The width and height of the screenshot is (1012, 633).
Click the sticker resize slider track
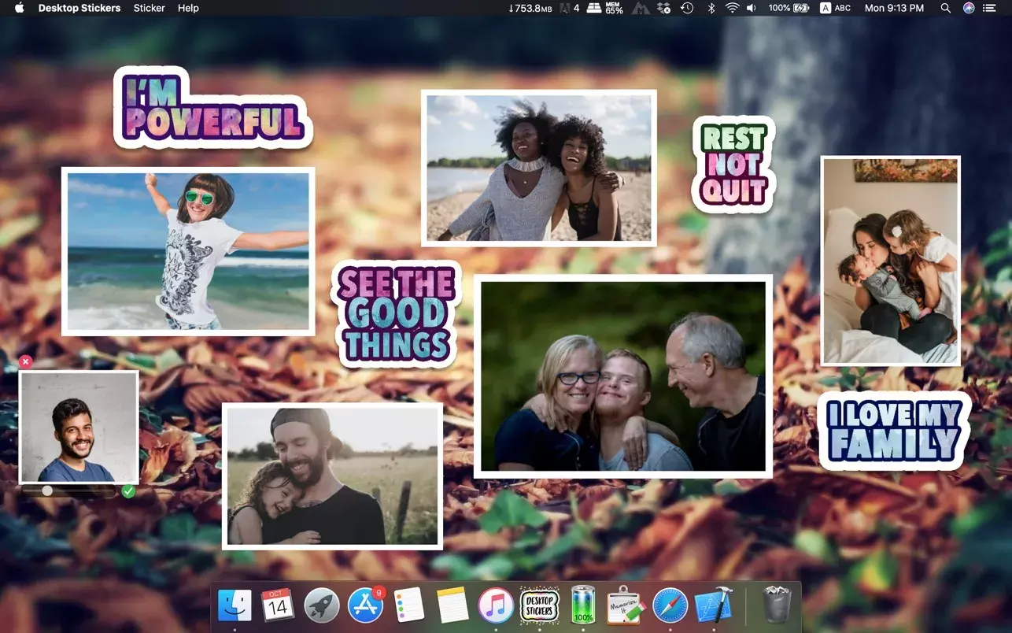click(x=79, y=490)
